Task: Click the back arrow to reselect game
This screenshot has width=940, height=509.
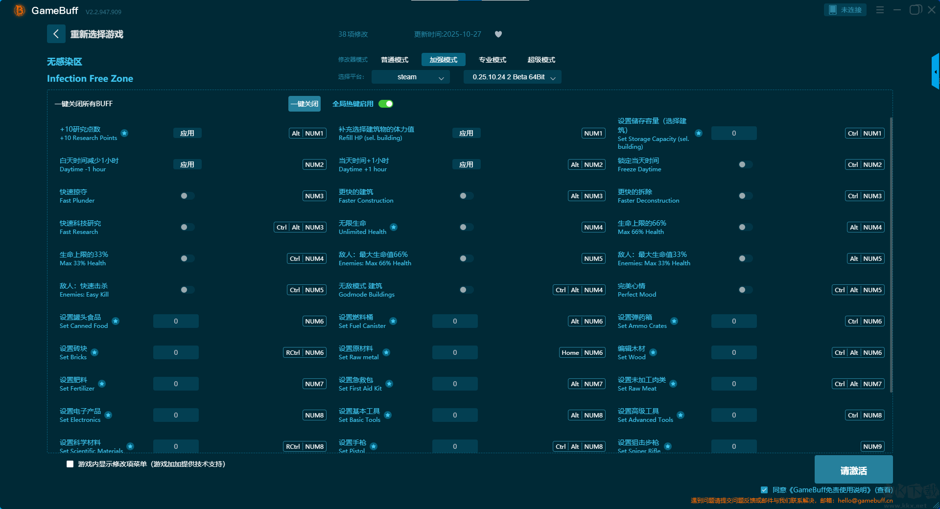Action: [56, 34]
